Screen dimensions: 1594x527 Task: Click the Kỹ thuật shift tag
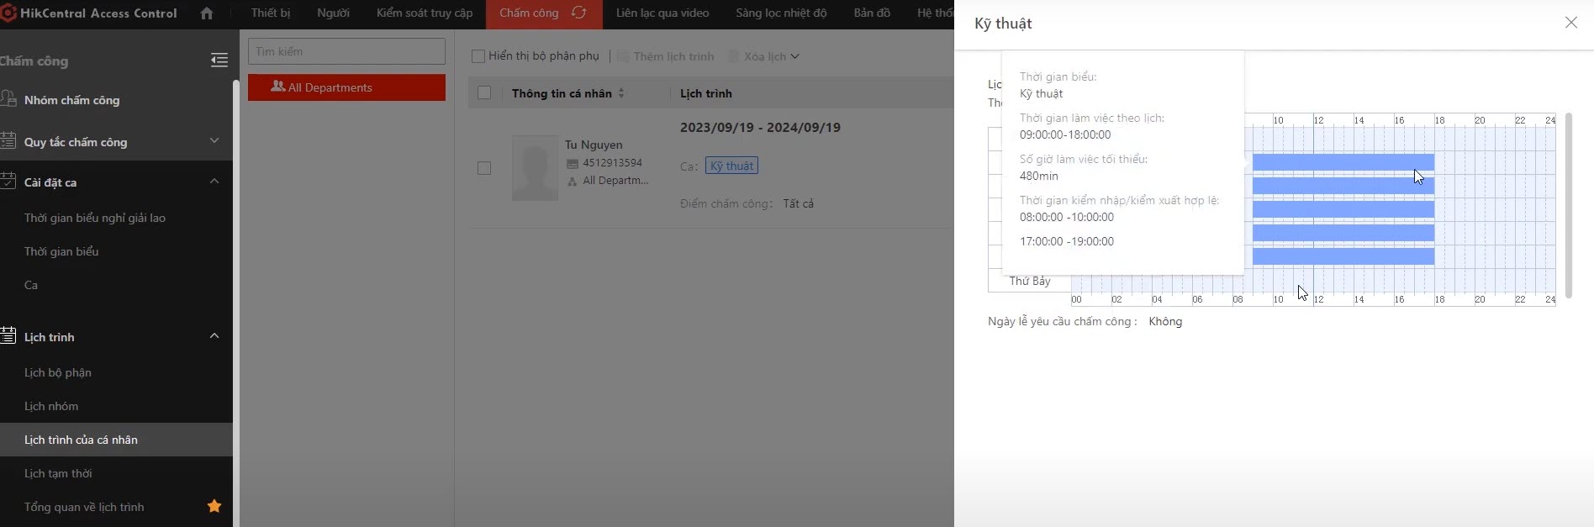pos(731,166)
